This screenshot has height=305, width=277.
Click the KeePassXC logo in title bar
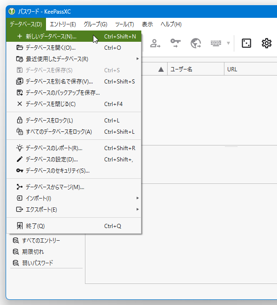coord(12,11)
